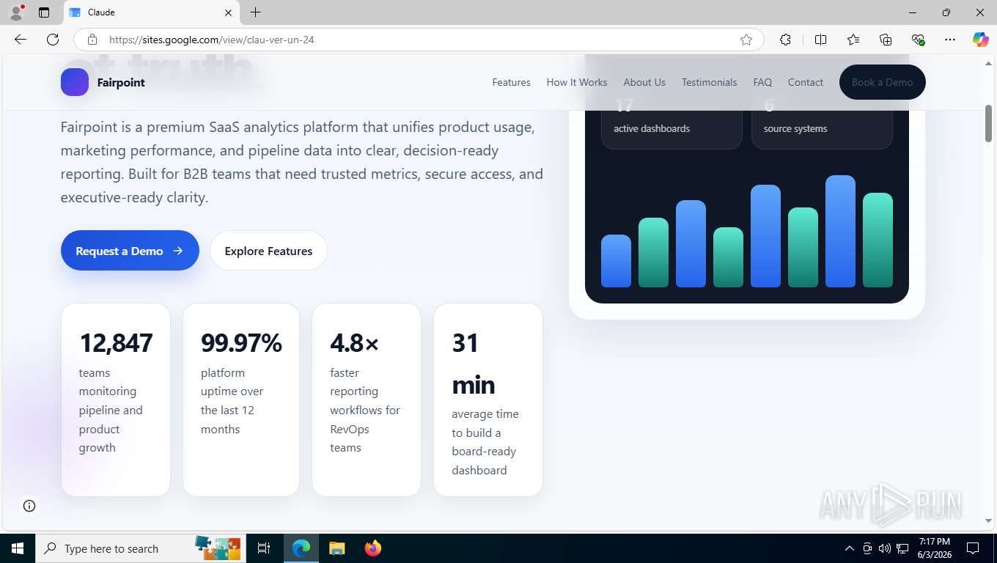Image resolution: width=997 pixels, height=563 pixels.
Task: Add this page to favorites star icon
Action: click(746, 40)
